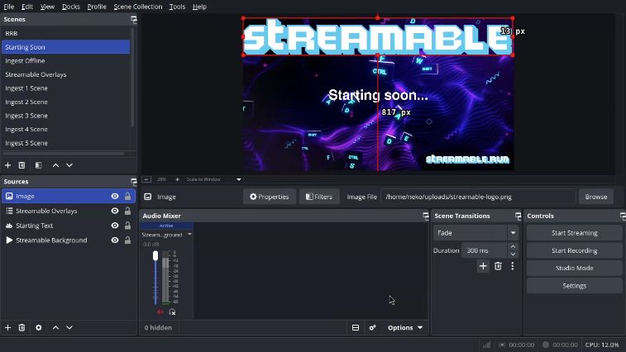Image resolution: width=626 pixels, height=352 pixels.
Task: Open Properties for Image source
Action: pyautogui.click(x=270, y=197)
